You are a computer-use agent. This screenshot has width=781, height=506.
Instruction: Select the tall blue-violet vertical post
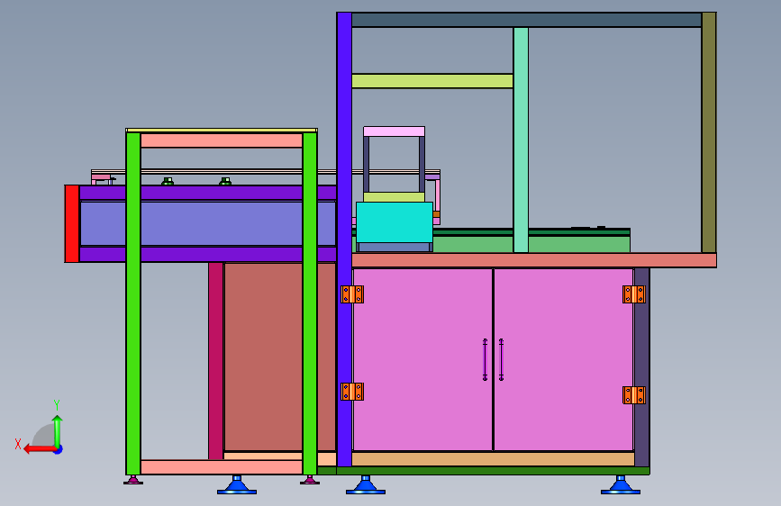pos(344,239)
